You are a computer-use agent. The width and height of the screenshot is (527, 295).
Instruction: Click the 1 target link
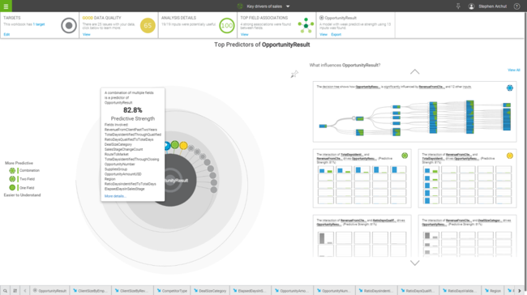point(39,24)
